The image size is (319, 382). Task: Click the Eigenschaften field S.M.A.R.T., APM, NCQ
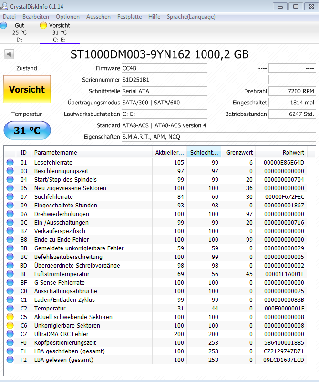219,137
